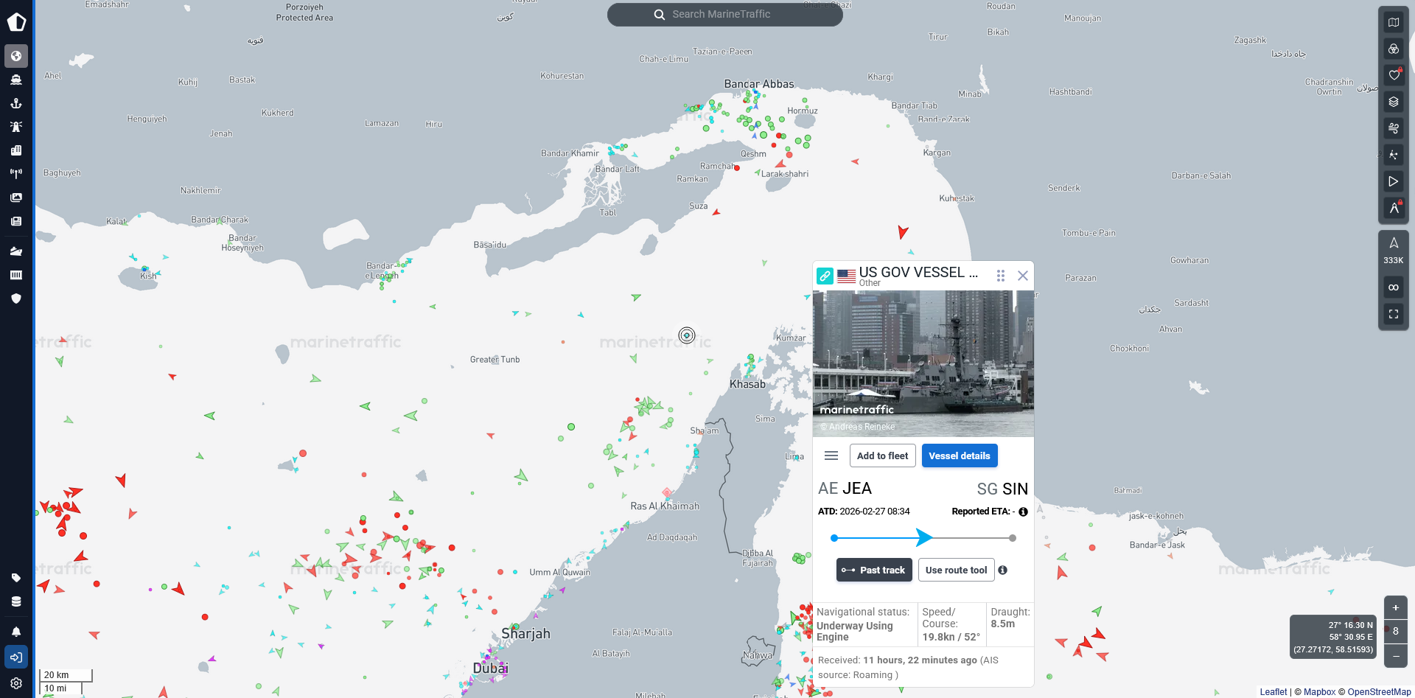The image size is (1415, 698).
Task: Toggle fullscreen map mode
Action: 1394,314
